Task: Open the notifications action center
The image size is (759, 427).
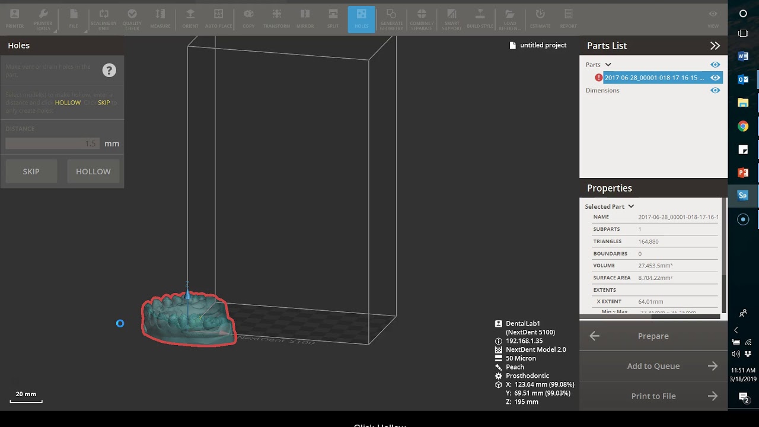Action: click(x=744, y=397)
